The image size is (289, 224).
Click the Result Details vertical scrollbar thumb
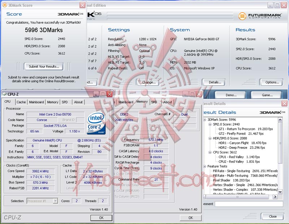click(280, 143)
